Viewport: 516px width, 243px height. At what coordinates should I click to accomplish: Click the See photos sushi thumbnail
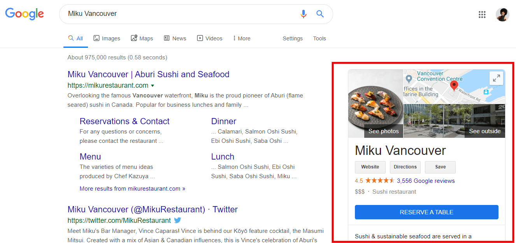[x=376, y=104]
